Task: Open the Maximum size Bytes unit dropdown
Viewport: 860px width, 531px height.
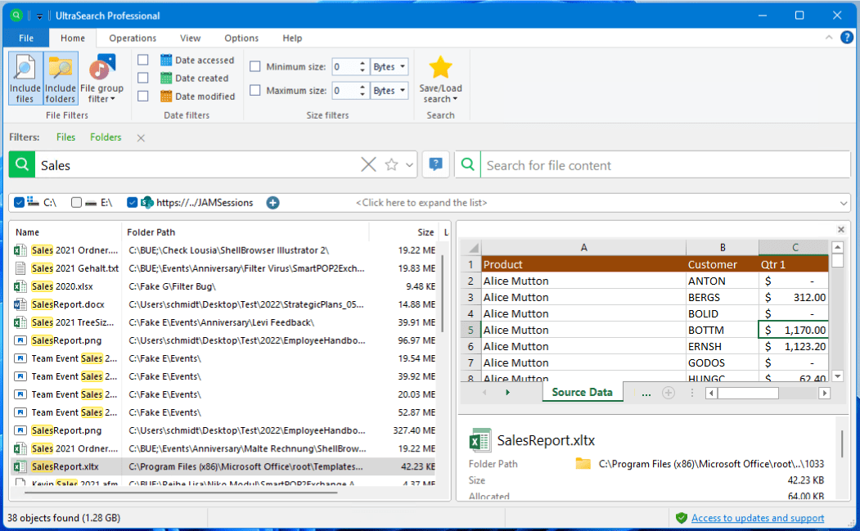Action: pyautogui.click(x=389, y=90)
